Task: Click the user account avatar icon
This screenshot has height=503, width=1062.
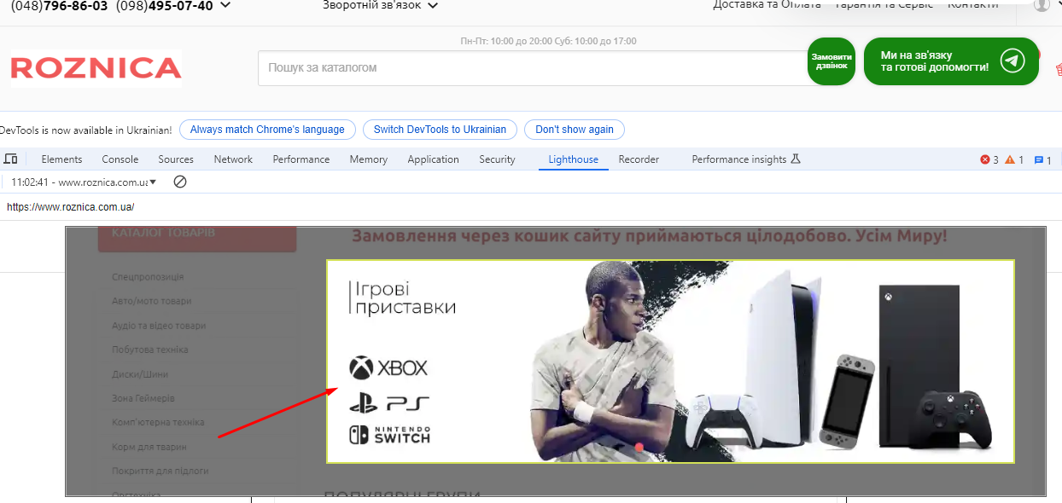Action: click(x=1042, y=5)
